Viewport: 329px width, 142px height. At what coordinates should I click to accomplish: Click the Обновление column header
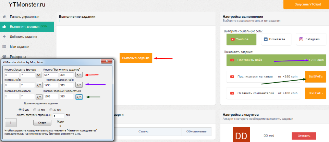(x=196, y=131)
